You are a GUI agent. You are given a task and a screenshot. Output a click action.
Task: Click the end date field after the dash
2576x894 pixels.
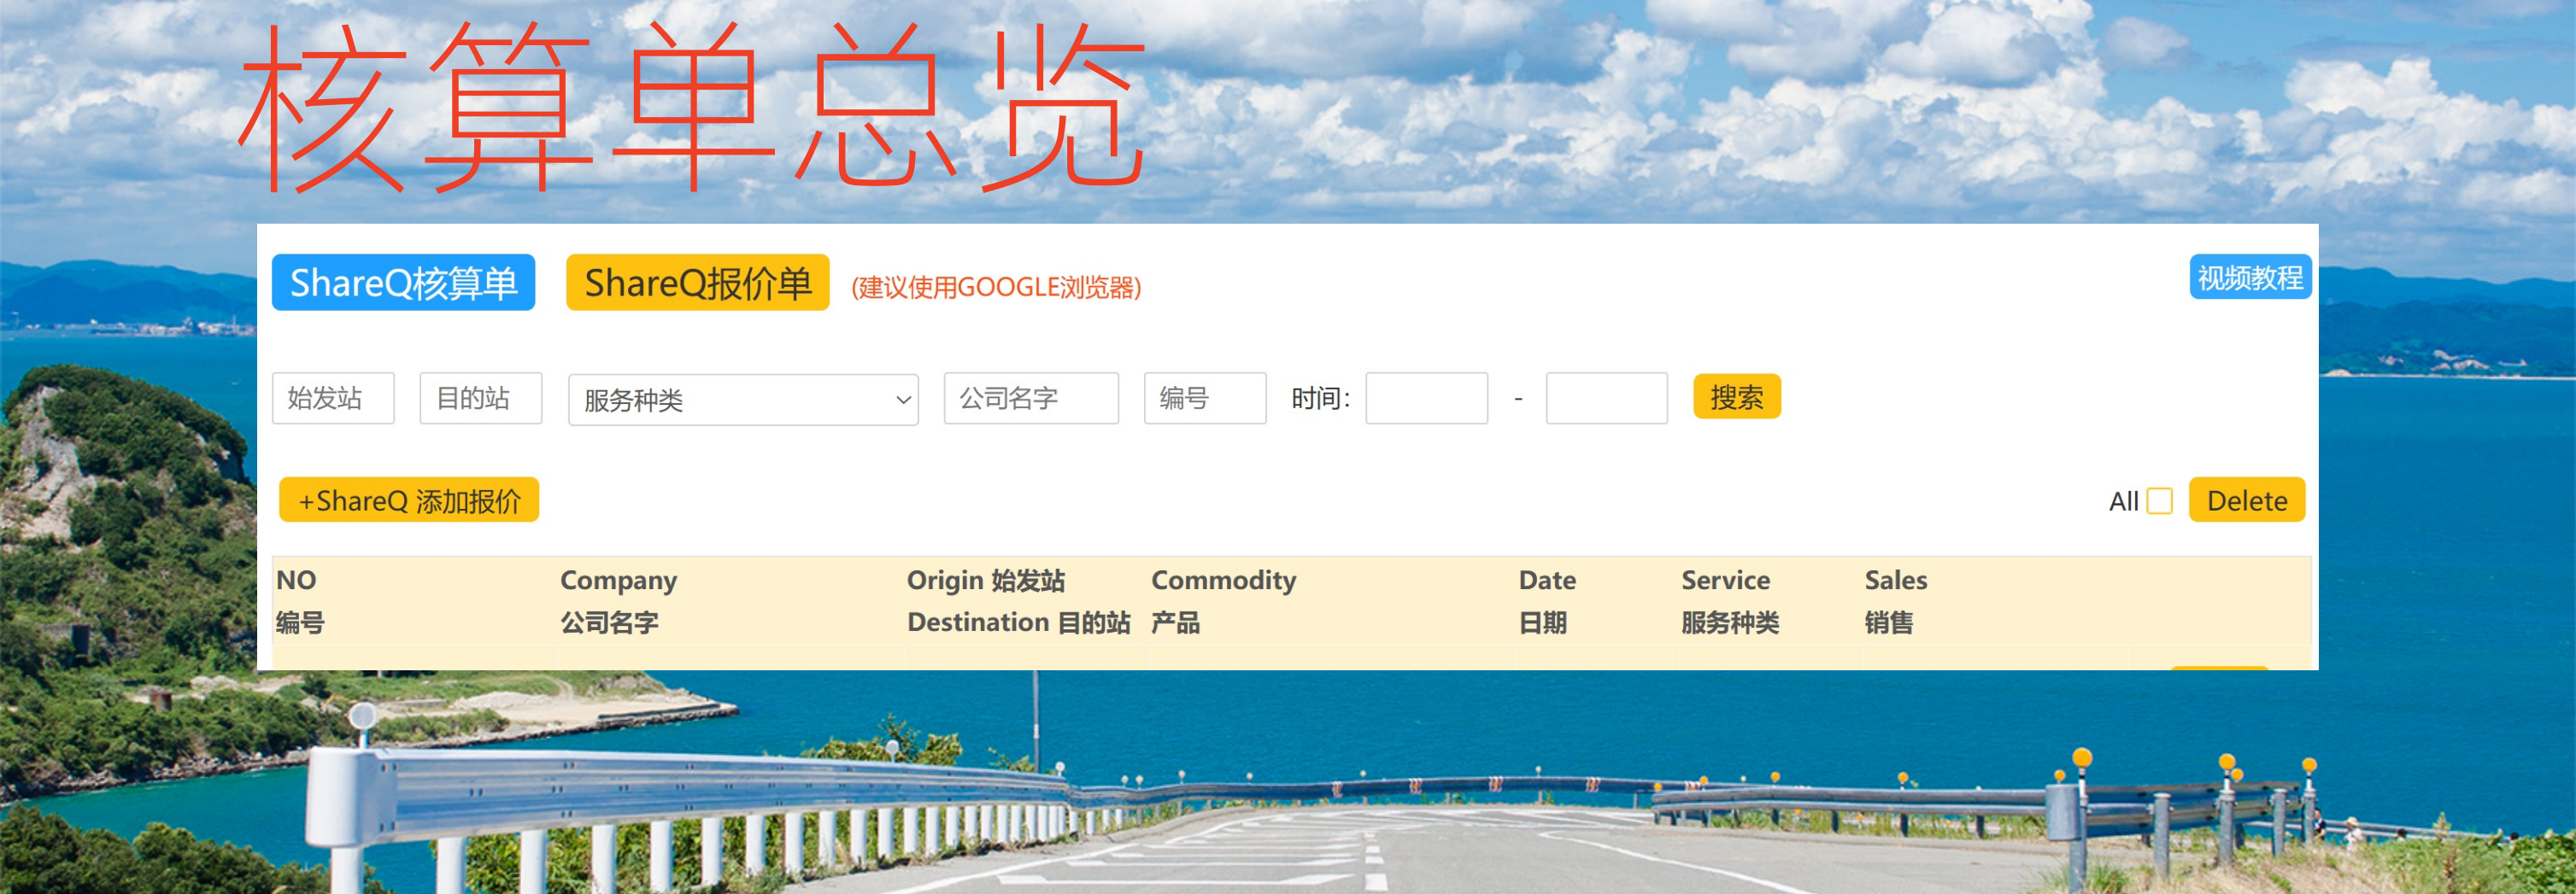click(1606, 399)
